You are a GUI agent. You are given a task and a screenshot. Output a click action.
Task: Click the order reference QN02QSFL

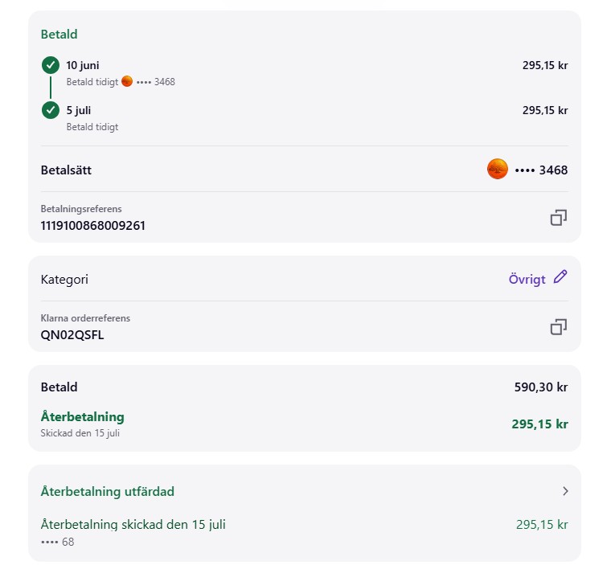72,335
